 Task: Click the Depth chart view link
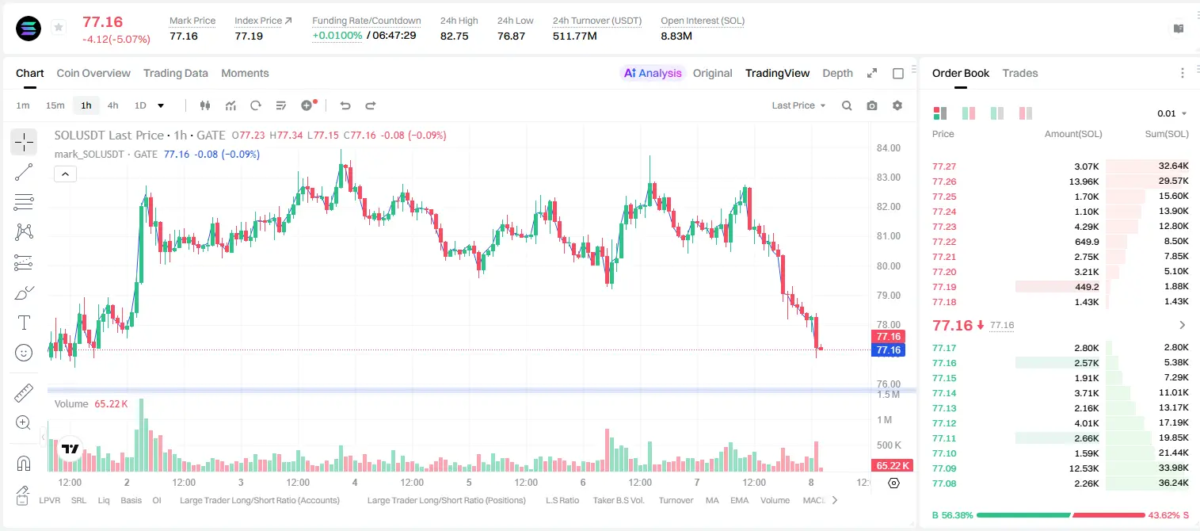click(837, 73)
